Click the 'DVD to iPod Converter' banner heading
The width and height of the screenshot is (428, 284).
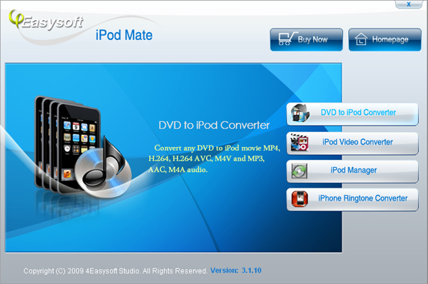point(214,125)
